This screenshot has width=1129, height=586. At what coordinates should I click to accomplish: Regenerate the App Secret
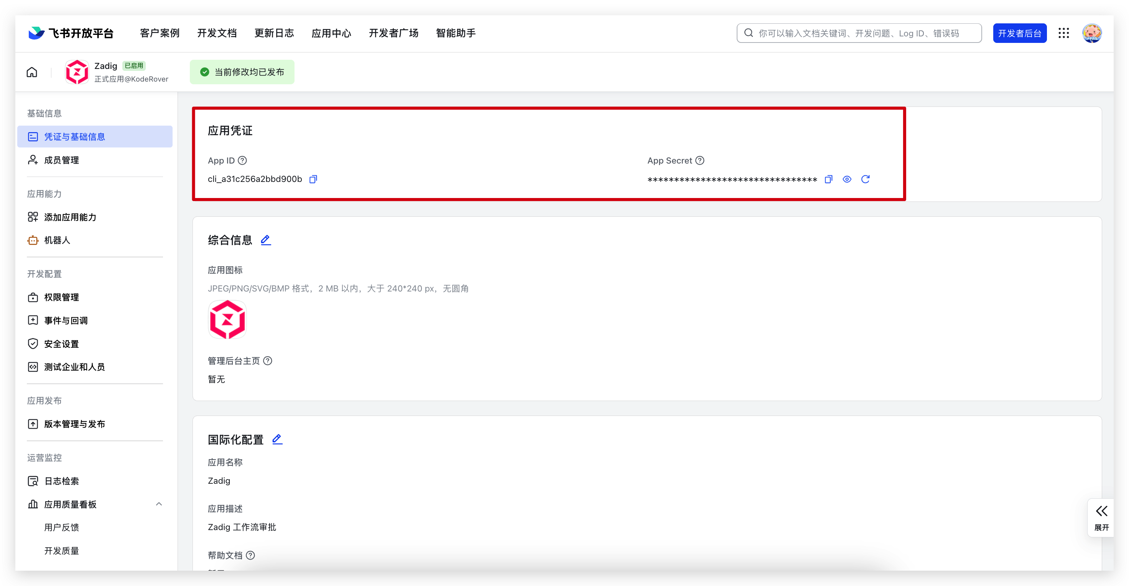coord(865,179)
